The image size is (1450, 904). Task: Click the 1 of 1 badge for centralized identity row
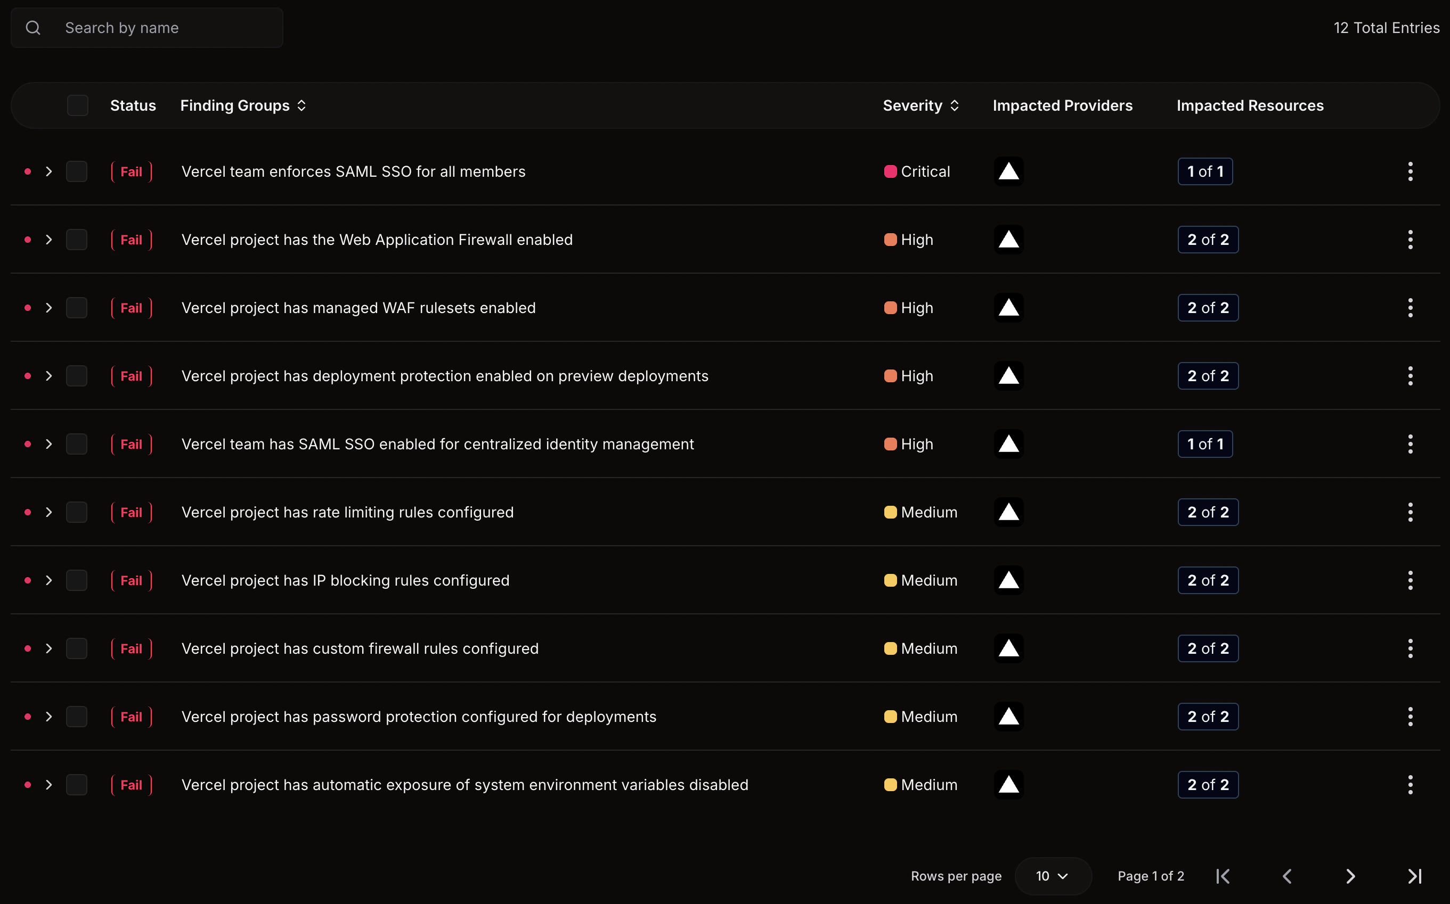coord(1205,444)
